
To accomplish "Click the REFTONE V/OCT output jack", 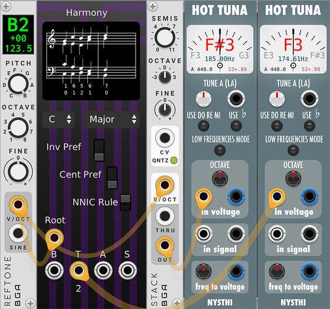I will click(x=18, y=205).
